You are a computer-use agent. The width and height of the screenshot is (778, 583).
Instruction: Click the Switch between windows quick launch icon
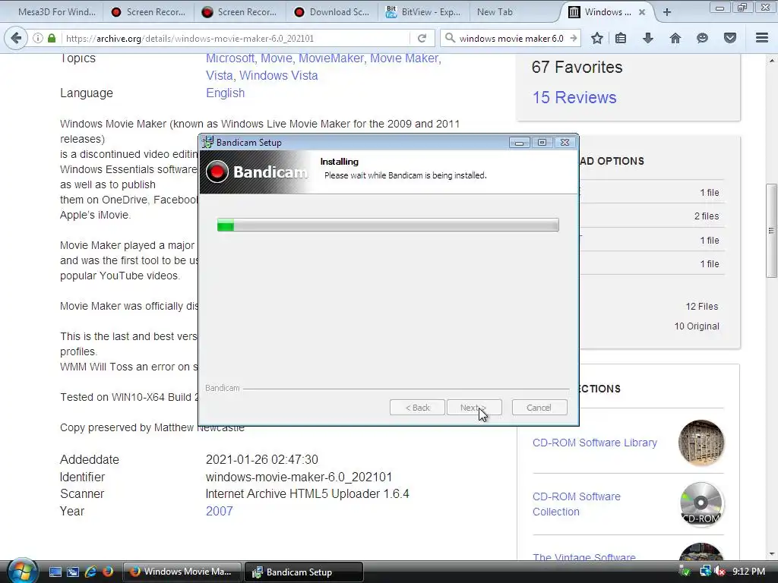72,572
